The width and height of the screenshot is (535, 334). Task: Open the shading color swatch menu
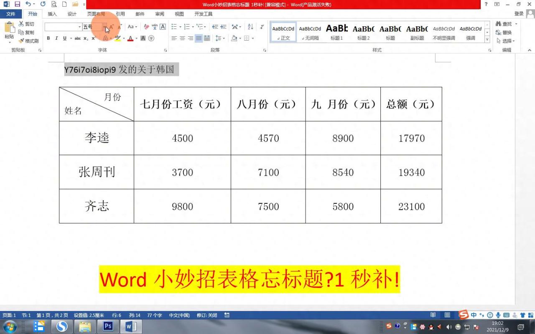(x=240, y=38)
